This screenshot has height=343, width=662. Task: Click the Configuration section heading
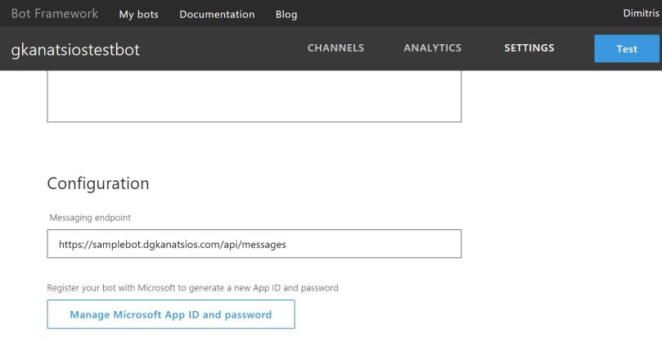[98, 183]
